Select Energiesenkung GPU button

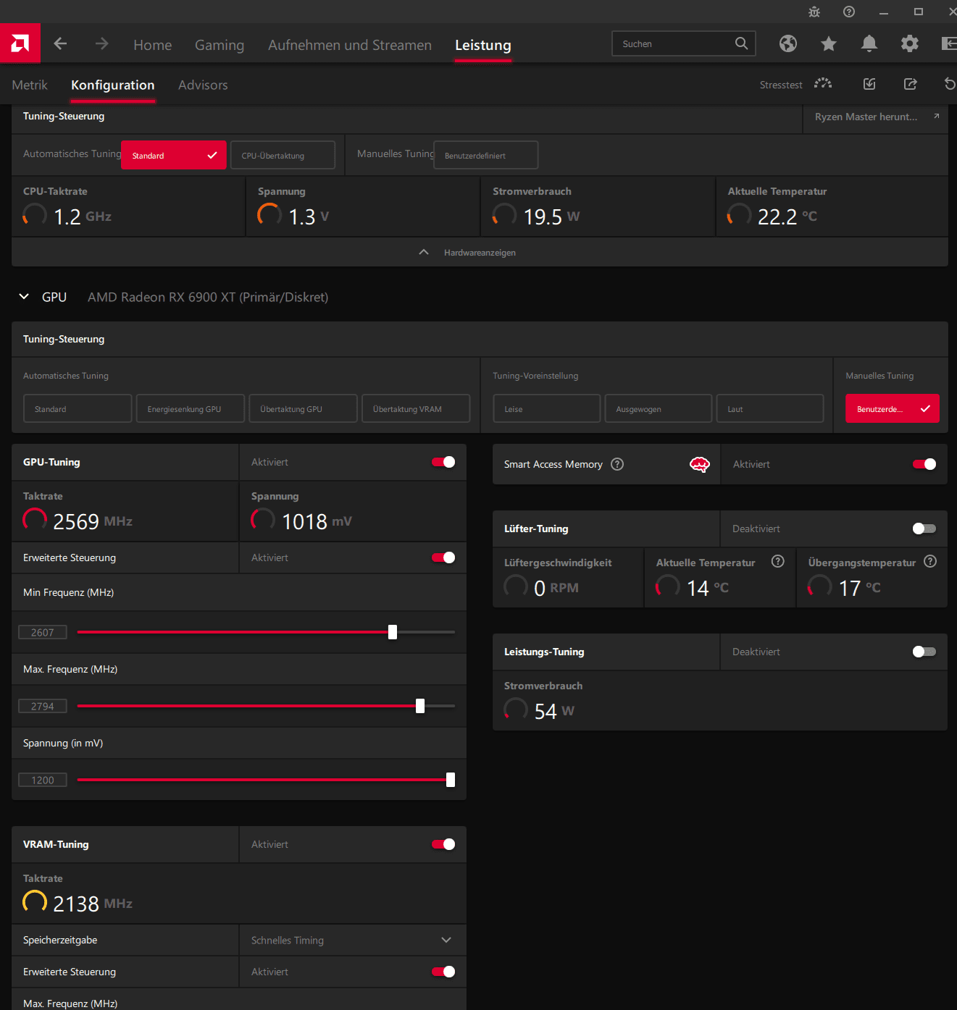(x=191, y=408)
